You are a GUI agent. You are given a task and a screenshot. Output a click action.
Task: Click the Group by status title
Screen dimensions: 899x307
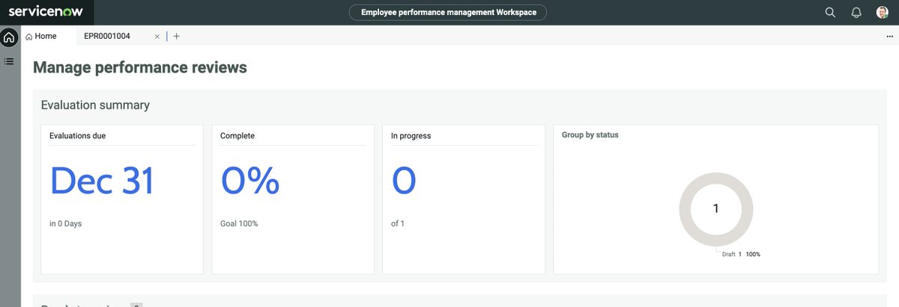(590, 135)
